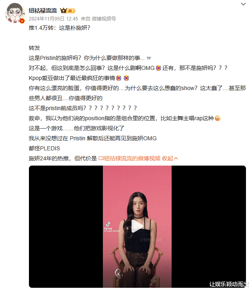Open 钮祜禄流流的微博视频 link
Viewport: 252px width, 291px height.
(x=132, y=158)
